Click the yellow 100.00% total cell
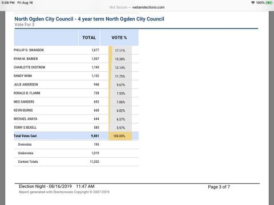 click(x=120, y=136)
